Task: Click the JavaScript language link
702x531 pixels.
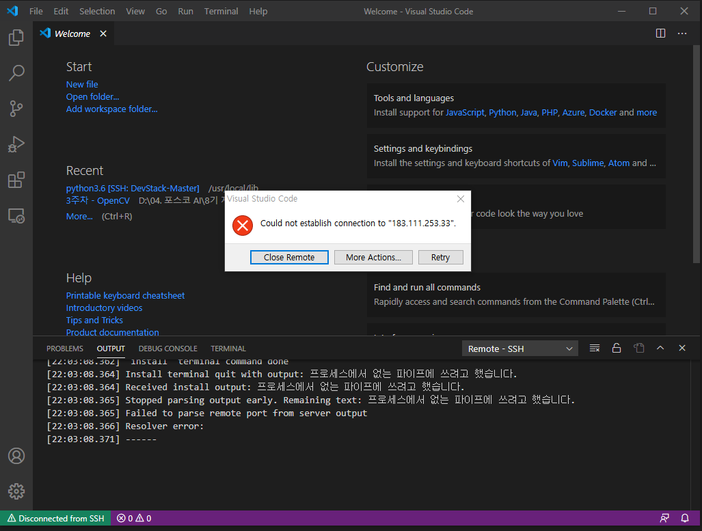Action: pos(465,112)
